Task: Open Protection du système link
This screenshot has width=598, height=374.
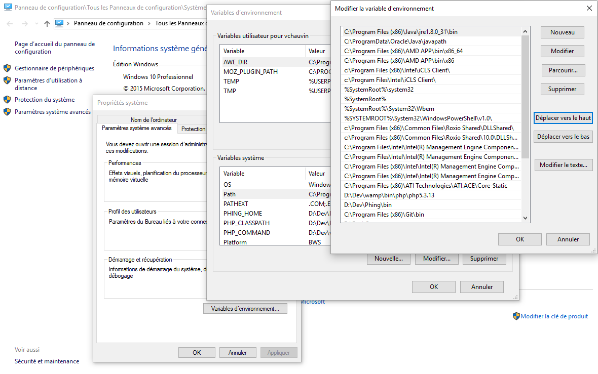Action: pyautogui.click(x=45, y=100)
